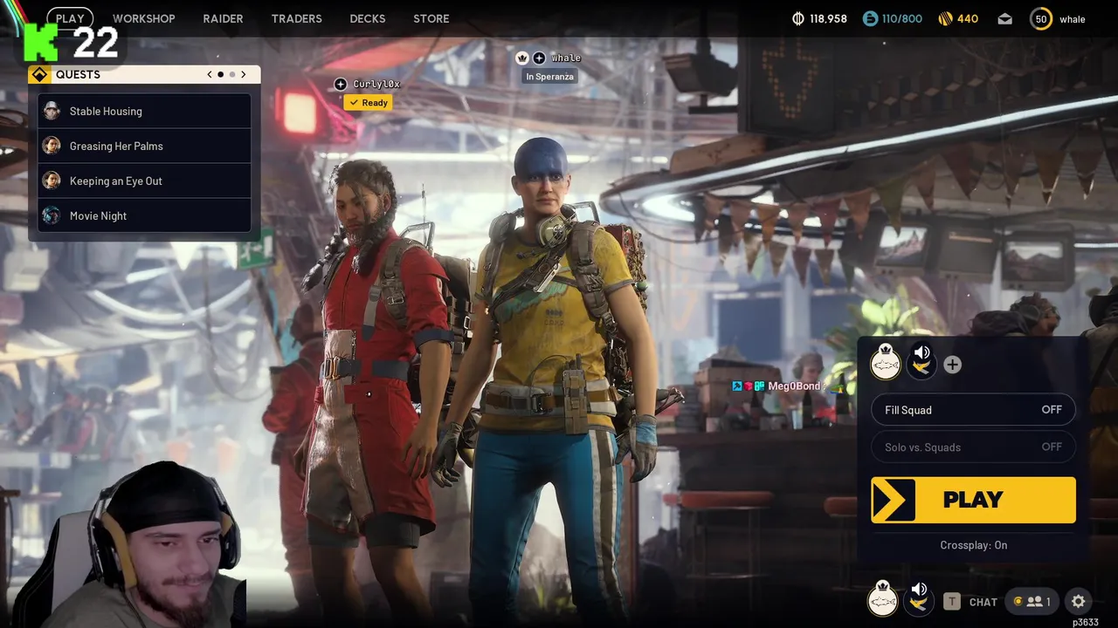Image resolution: width=1118 pixels, height=628 pixels.
Task: Open the whale profile name
Action: (1073, 19)
